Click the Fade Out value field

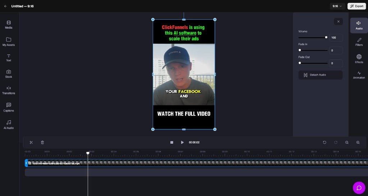336,63
